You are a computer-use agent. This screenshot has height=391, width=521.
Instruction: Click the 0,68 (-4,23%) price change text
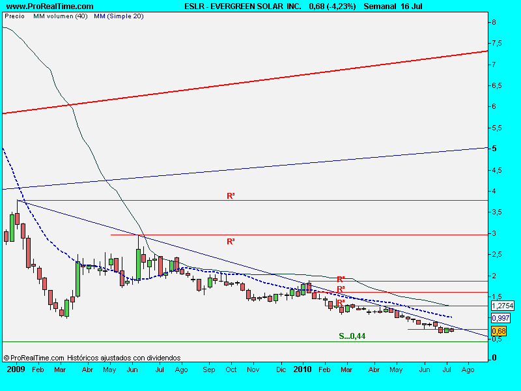point(332,7)
